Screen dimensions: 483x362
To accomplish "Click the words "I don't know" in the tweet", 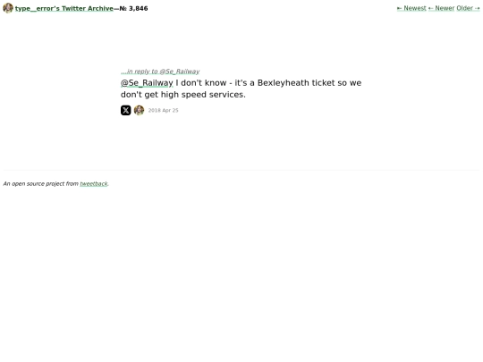I will pyautogui.click(x=201, y=83).
